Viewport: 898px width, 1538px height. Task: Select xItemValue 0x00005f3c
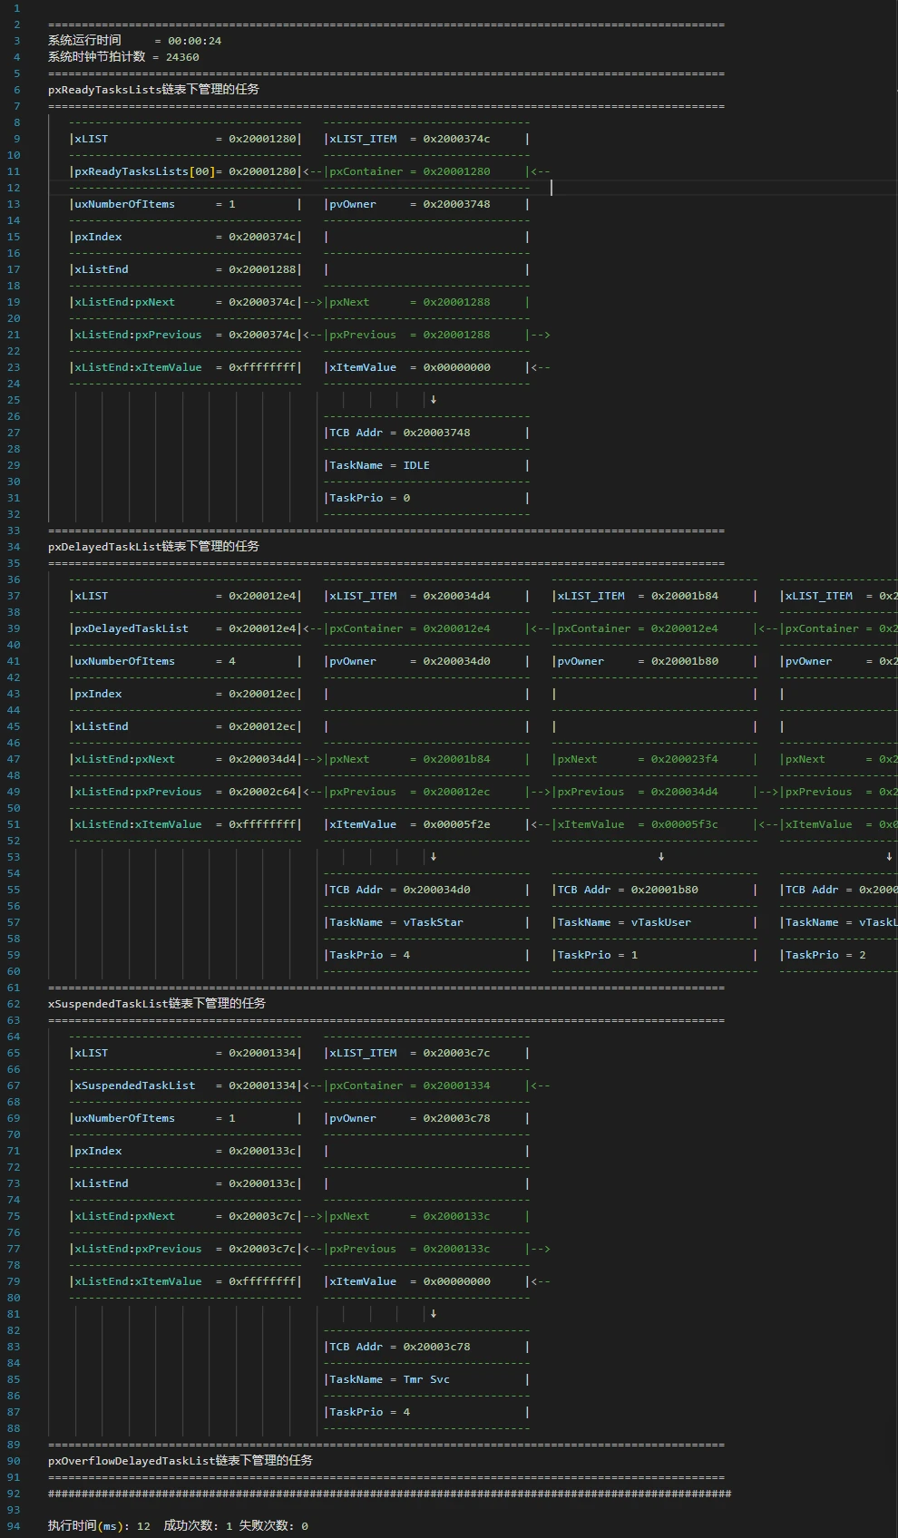(685, 824)
